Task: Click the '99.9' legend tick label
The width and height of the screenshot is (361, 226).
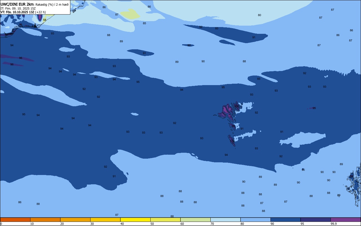Action: [x=334, y=224]
